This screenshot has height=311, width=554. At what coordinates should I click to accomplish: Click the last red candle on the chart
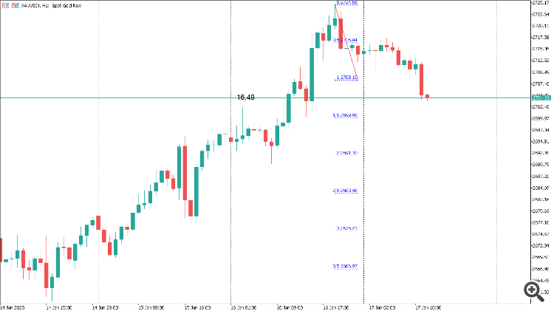pyautogui.click(x=427, y=97)
